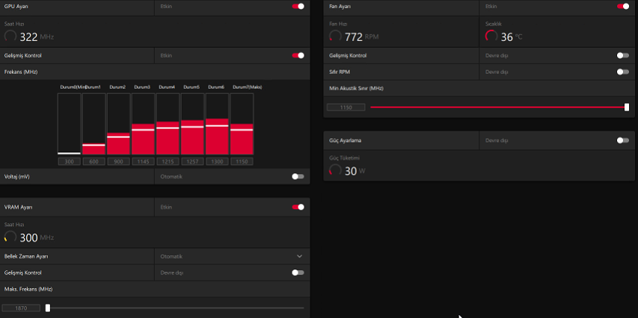Screen dimensions: 638x318
Task: Click the VRAM clock speed gauge icon
Action: [10, 237]
